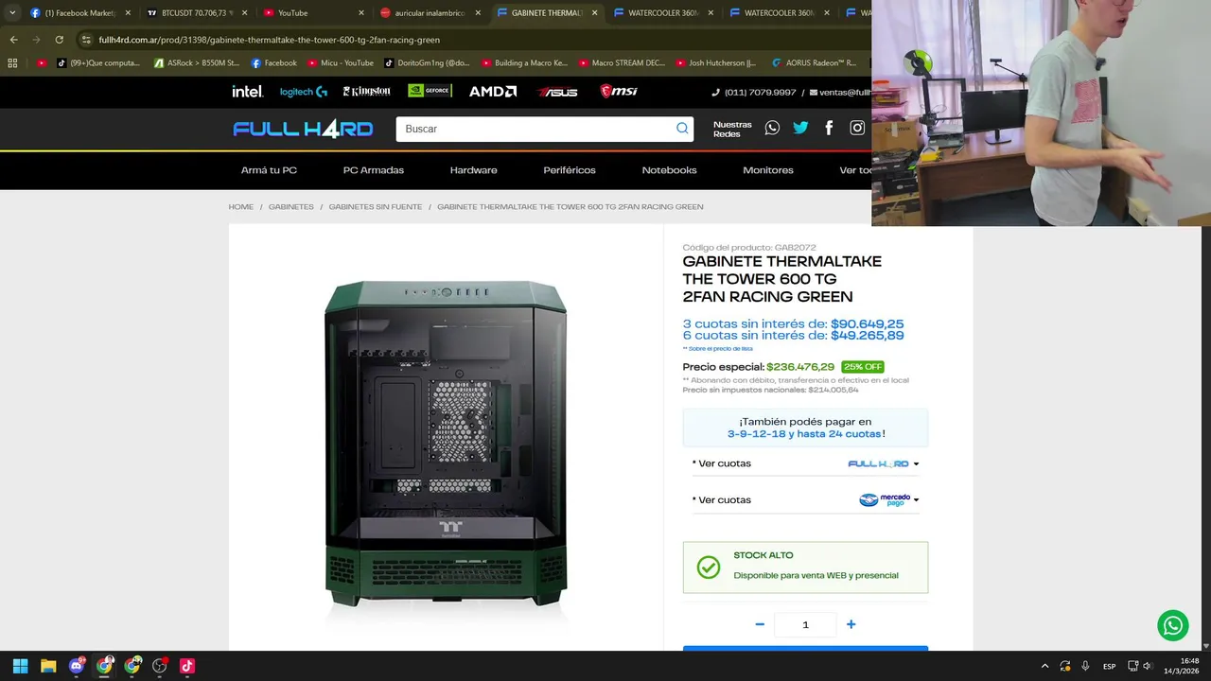Open the Micu - YouTube bookmark

point(341,63)
